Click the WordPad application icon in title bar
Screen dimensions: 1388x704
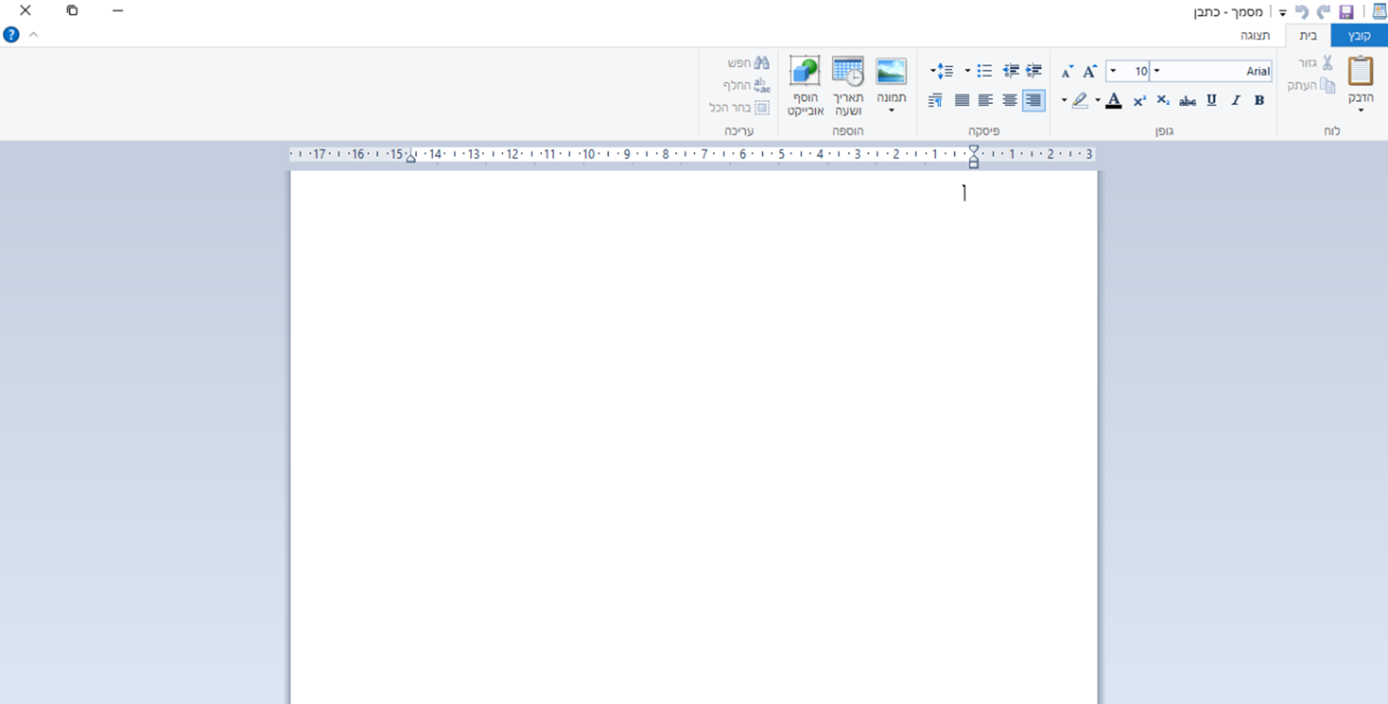(1379, 11)
